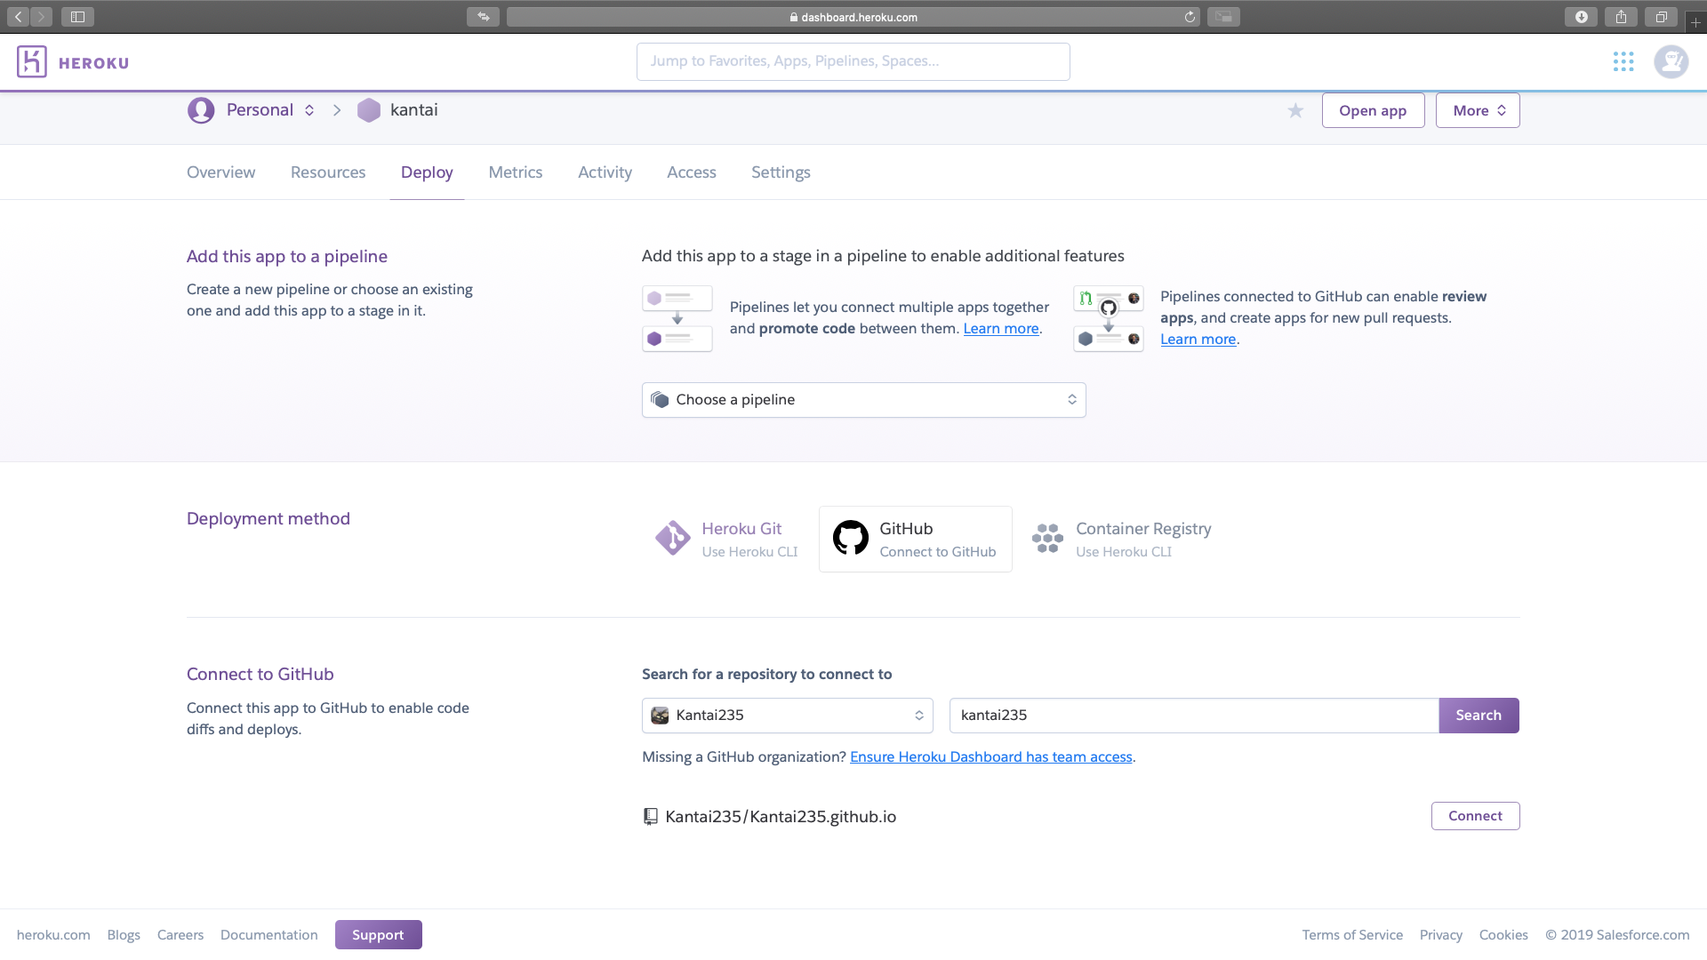Open Cookies footer link
The height and width of the screenshot is (960, 1707).
pos(1503,935)
